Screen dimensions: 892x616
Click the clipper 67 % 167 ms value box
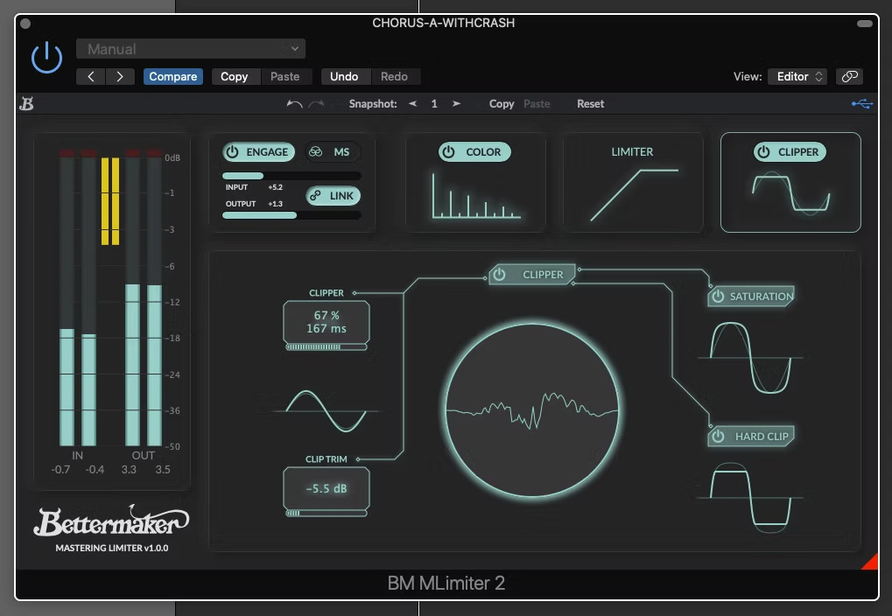tap(327, 322)
